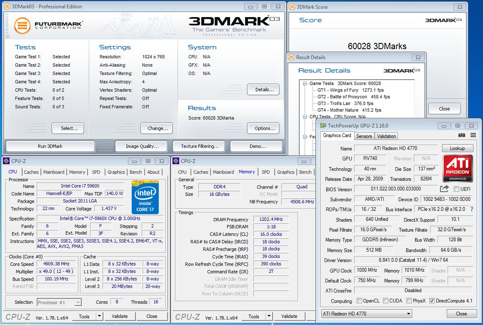
Task: Click left CPU-Z window title bar icon
Action: click(x=6, y=161)
